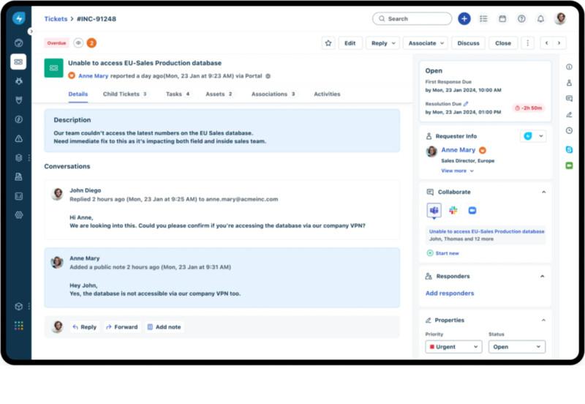The image size is (585, 404).
Task: Open the shield icon in sidebar
Action: [19, 100]
